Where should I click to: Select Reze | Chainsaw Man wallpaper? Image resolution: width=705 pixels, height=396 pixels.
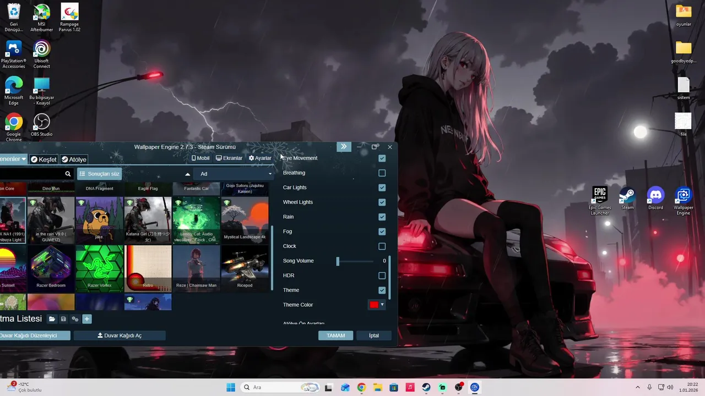click(197, 268)
